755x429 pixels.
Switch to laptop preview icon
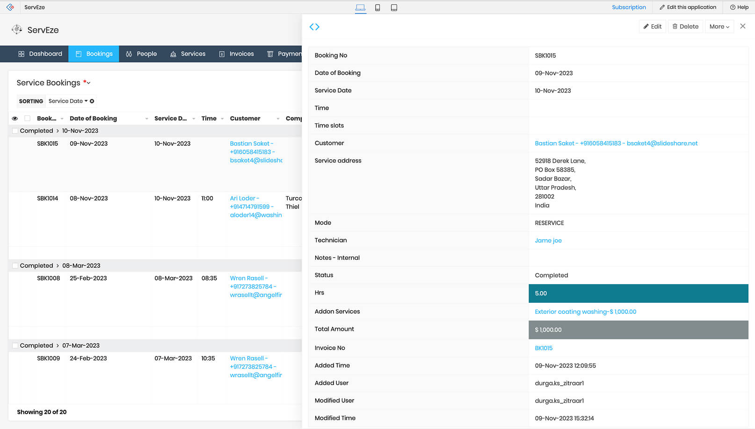click(x=360, y=7)
